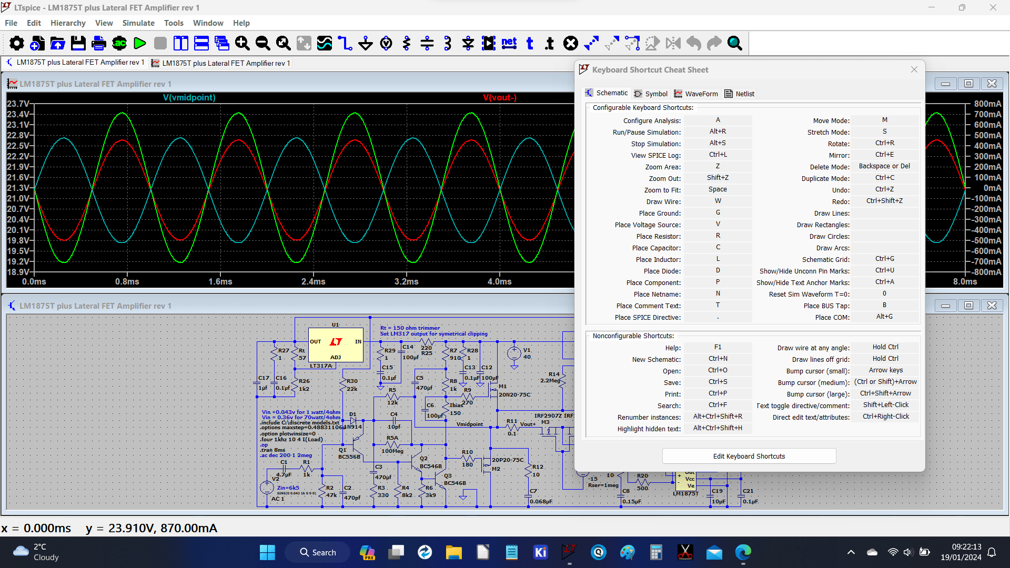Open Configure Analysis (.ac) toolbar icon
1010x568 pixels.
pyautogui.click(x=119, y=43)
